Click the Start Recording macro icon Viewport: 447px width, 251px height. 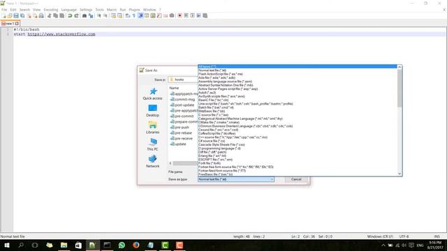(x=179, y=15)
